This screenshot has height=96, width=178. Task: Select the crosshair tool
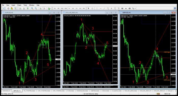92,8
